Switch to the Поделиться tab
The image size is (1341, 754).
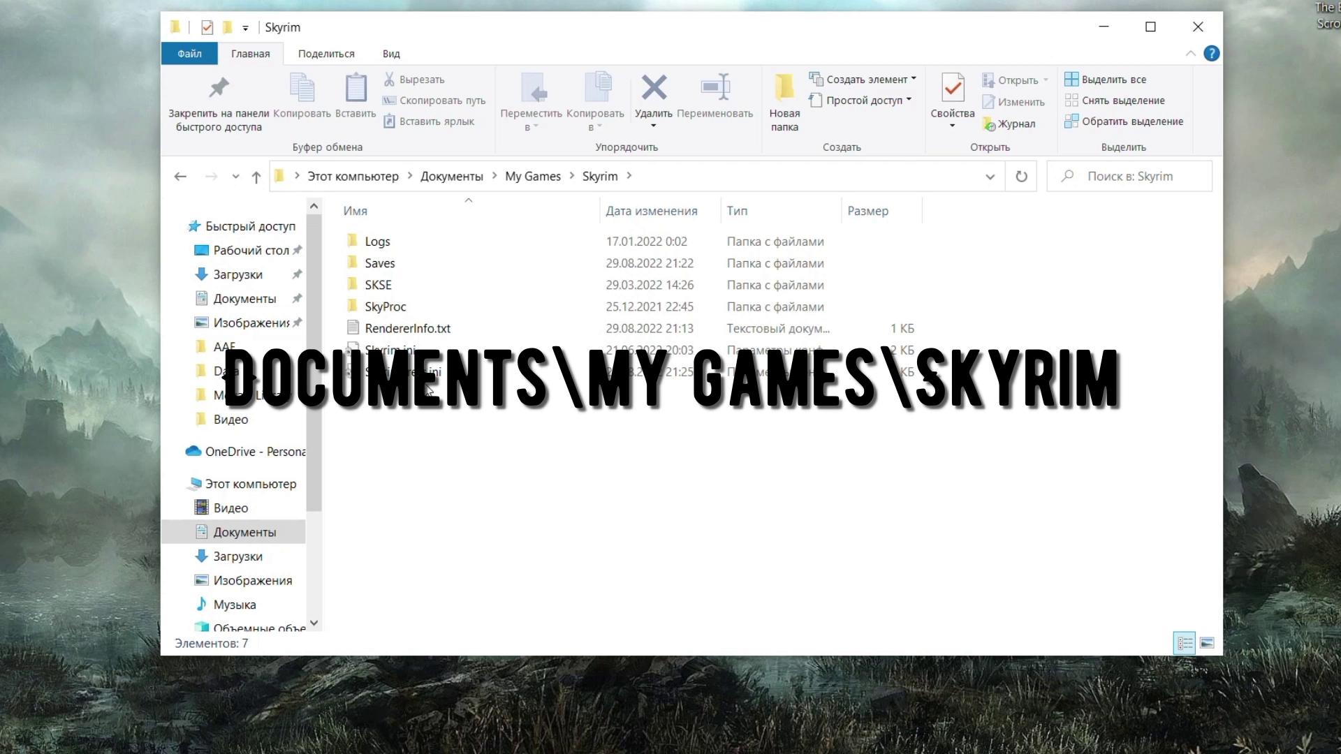point(326,54)
